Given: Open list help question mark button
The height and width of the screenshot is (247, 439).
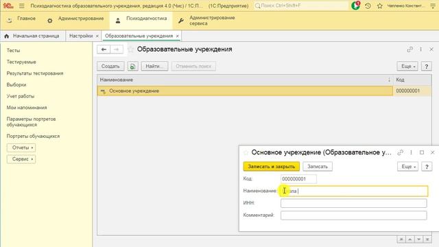Looking at the screenshot, I should (x=427, y=67).
